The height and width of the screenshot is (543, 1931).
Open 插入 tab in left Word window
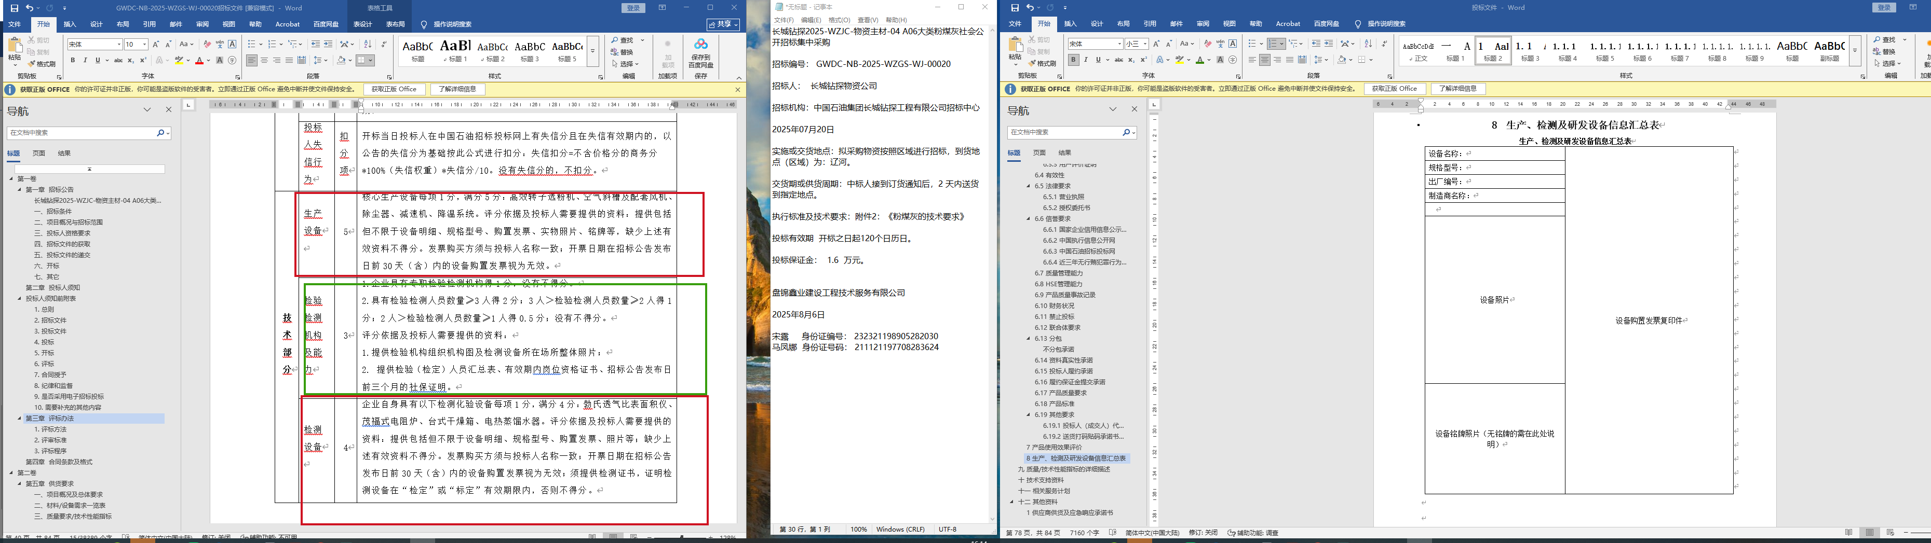[70, 25]
